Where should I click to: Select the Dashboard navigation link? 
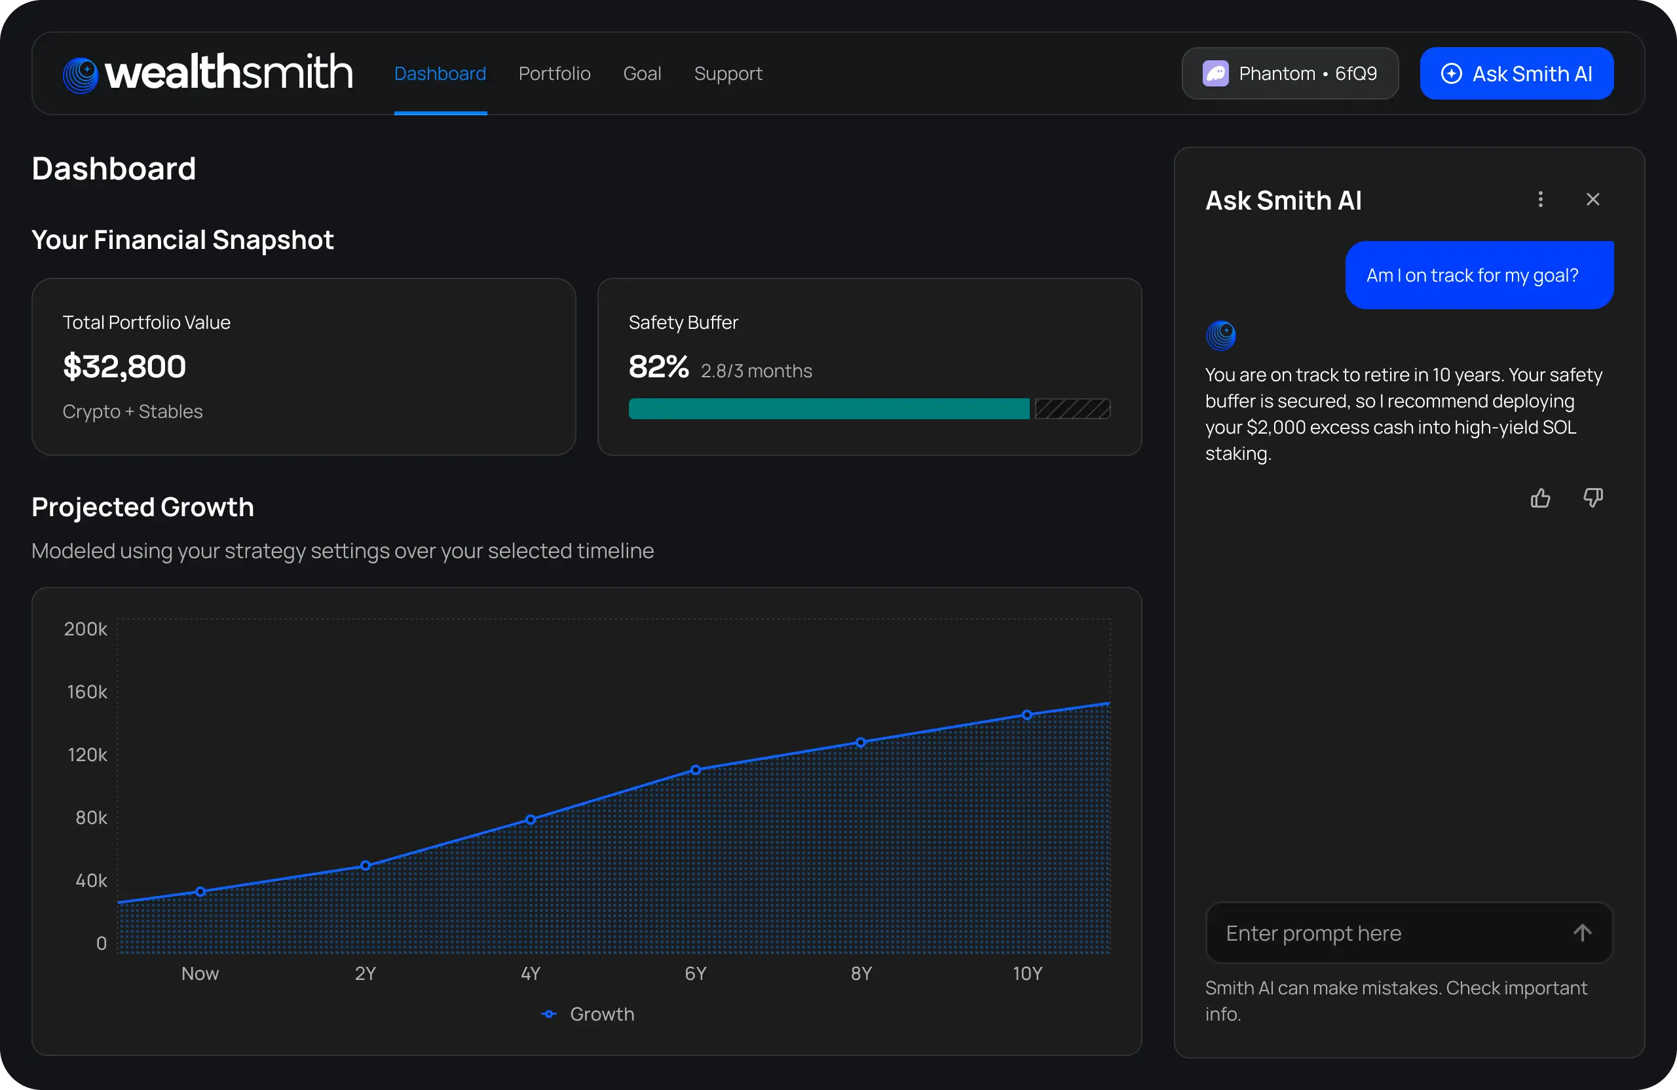click(440, 73)
